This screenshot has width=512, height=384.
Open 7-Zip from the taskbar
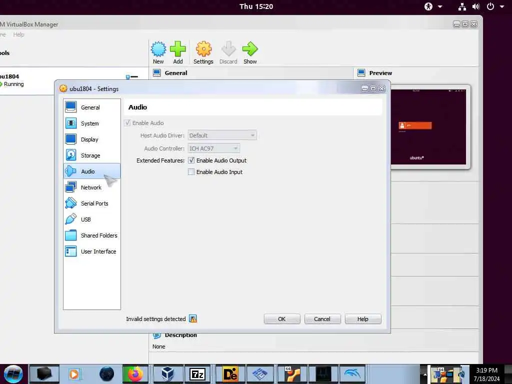197,374
